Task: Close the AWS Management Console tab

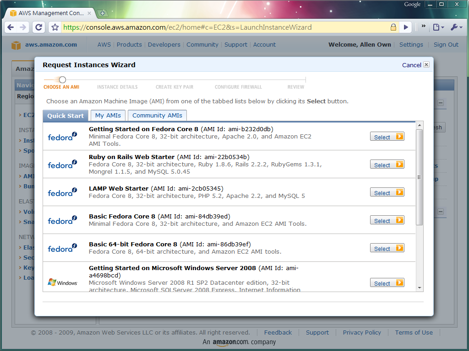Action: pos(89,13)
